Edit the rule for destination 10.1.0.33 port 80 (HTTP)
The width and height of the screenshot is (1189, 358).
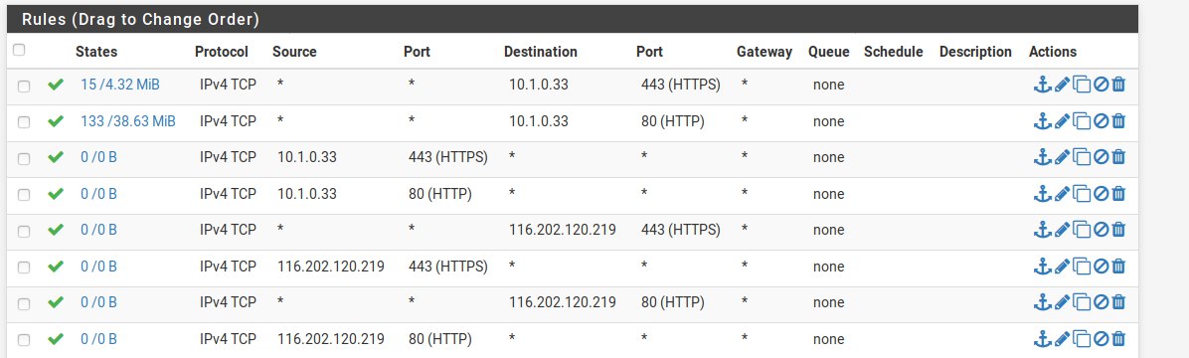point(1063,120)
